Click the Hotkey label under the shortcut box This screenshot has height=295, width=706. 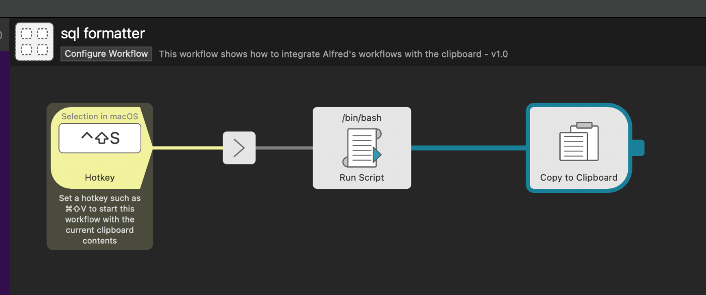99,177
